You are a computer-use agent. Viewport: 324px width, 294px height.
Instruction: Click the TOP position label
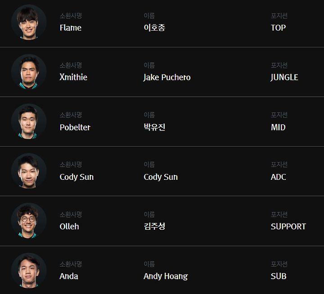[x=279, y=28]
